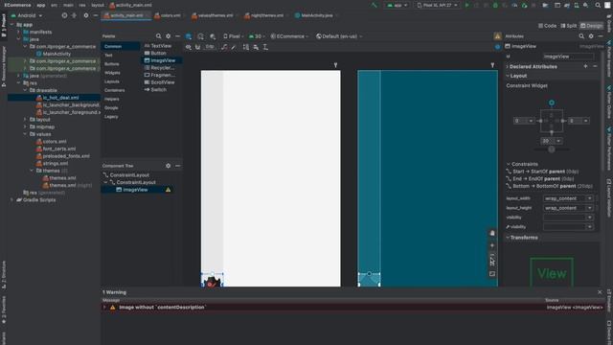Open the ECommerce theme dropdown
Image resolution: width=613 pixels, height=345 pixels.
(x=289, y=36)
